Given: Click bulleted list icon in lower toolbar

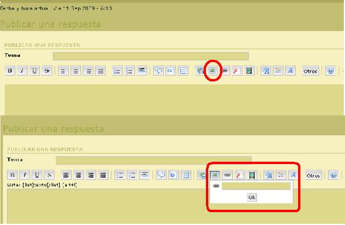Looking at the screenshot, I should tap(120, 175).
